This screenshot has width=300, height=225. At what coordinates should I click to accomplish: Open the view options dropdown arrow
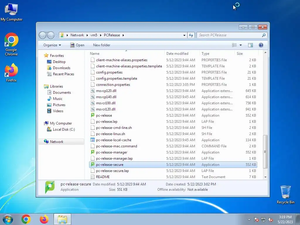(x=241, y=45)
